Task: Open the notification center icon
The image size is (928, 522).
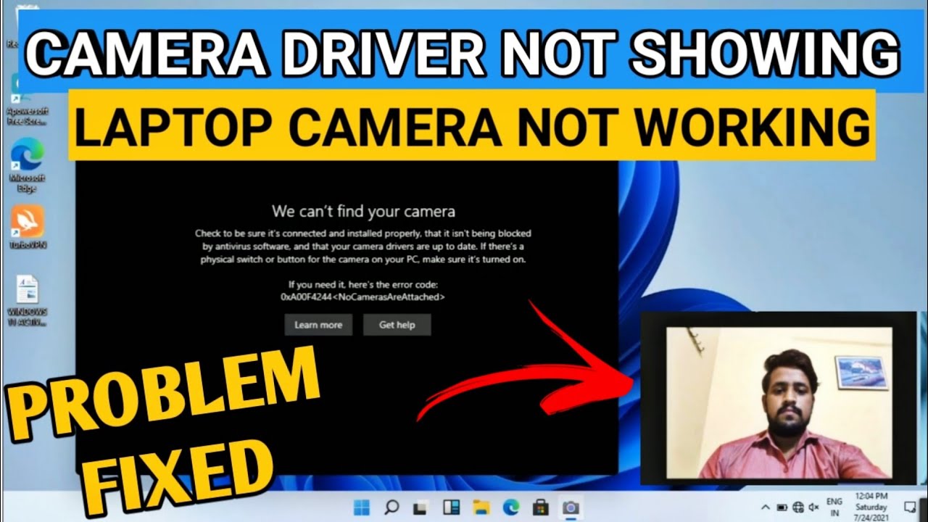Action: coord(910,506)
